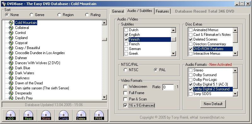
Task: Uncheck Dolby Digital 5.1 (AC-3)
Action: tap(190, 84)
